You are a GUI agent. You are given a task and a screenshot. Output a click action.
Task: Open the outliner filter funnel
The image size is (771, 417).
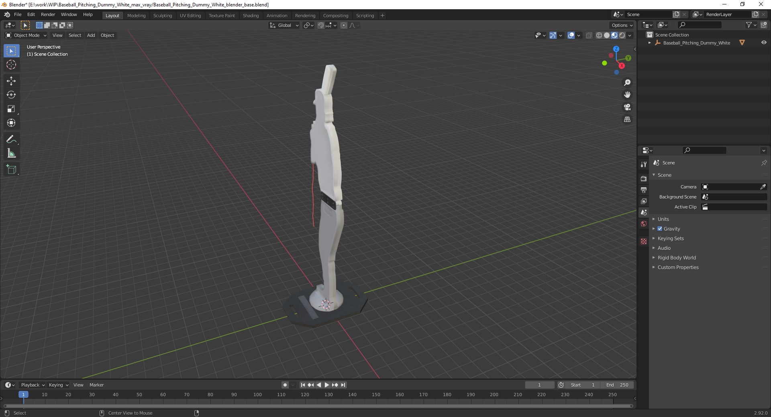[x=749, y=25]
